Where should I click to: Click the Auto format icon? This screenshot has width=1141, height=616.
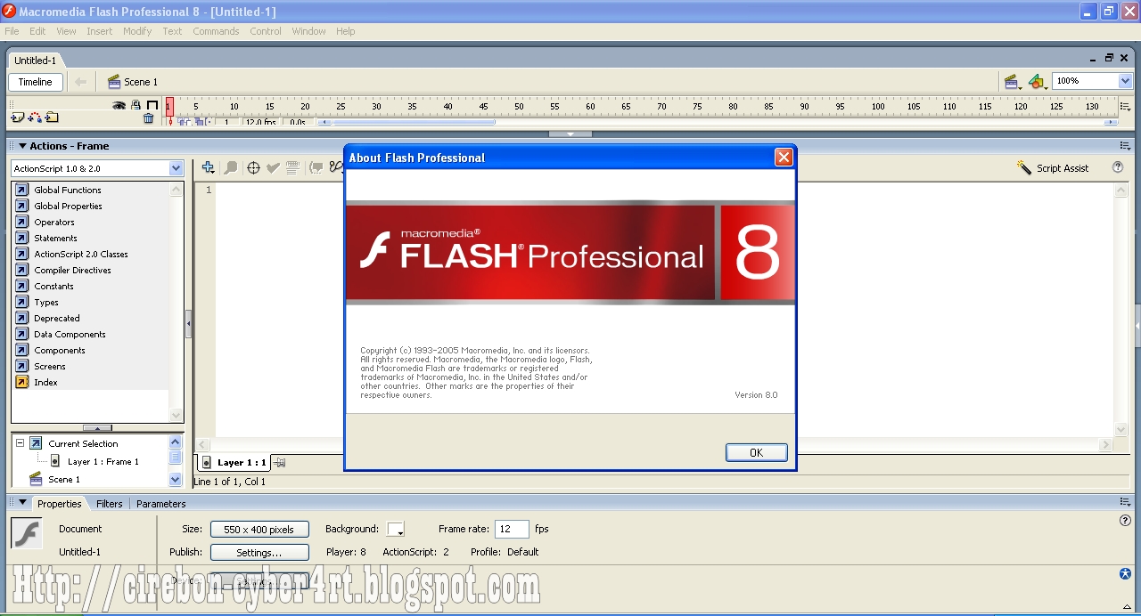292,167
